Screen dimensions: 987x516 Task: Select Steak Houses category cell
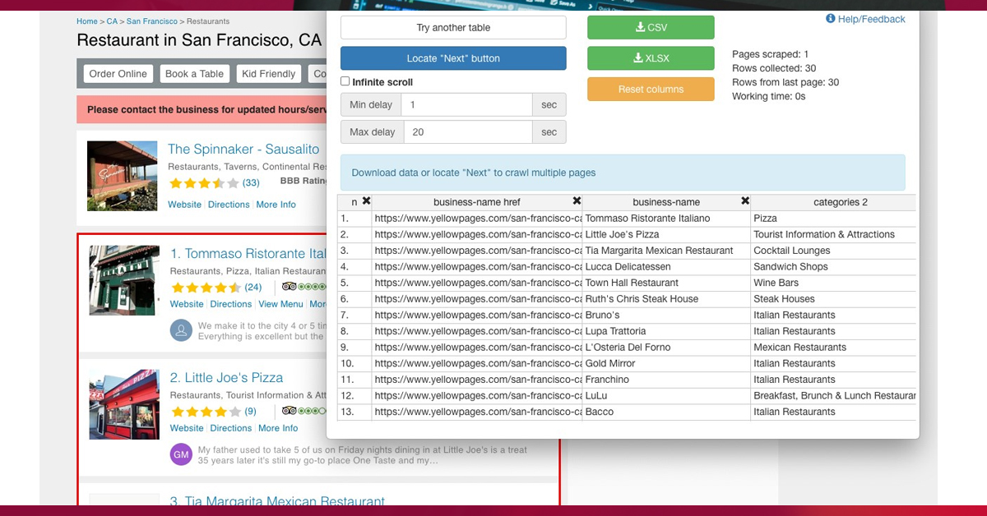click(833, 299)
